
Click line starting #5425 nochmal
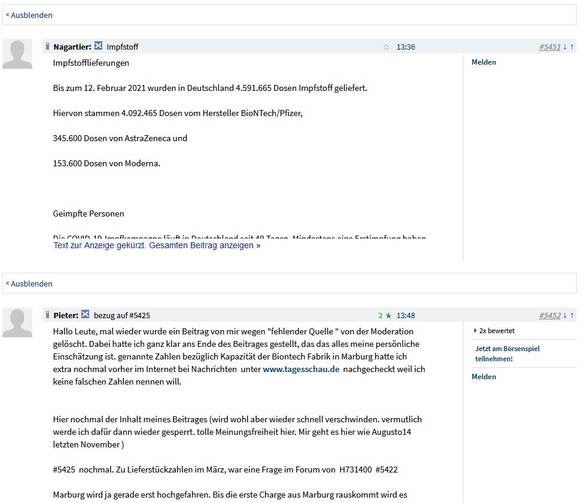coord(226,470)
